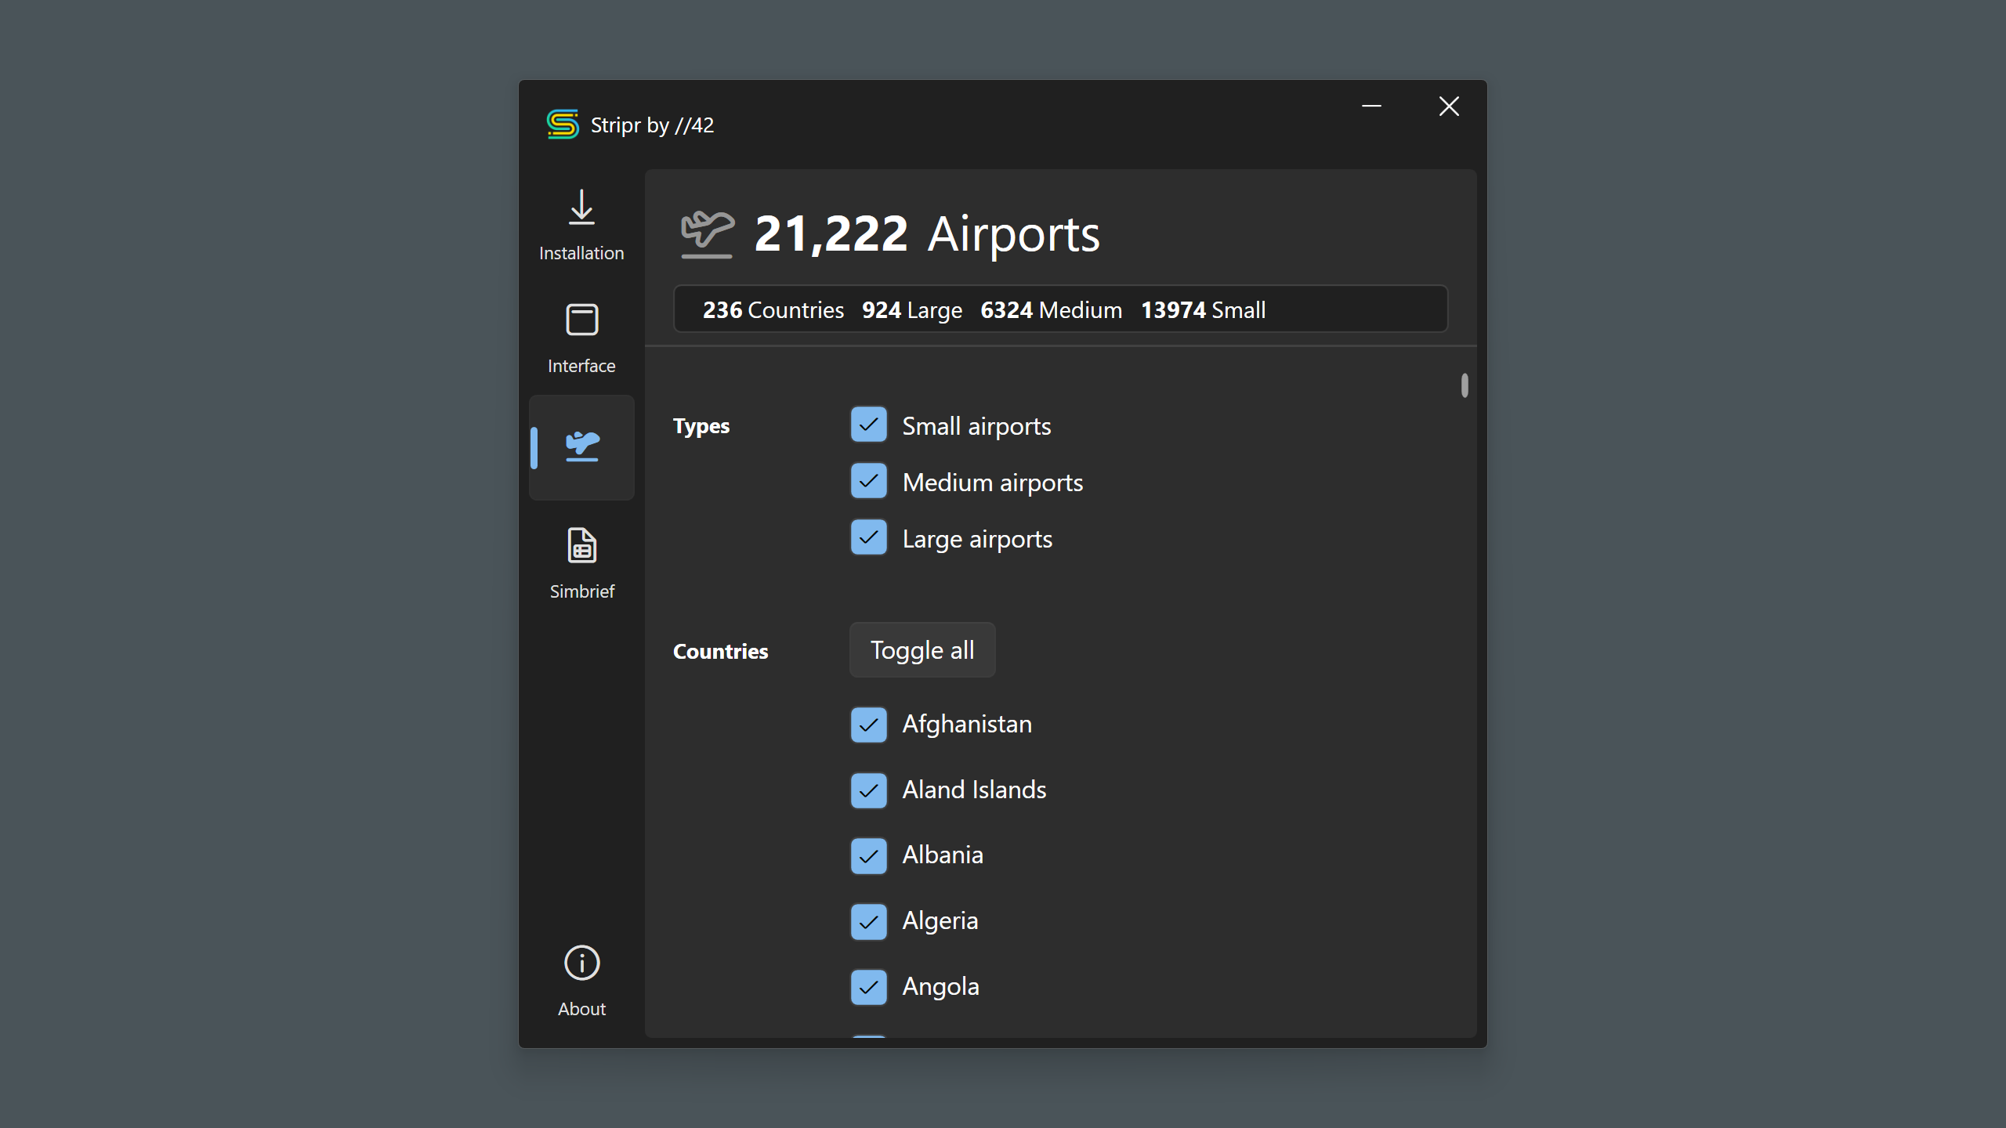Uncheck Small airports checkbox
Viewport: 2006px width, 1128px height.
(x=868, y=425)
